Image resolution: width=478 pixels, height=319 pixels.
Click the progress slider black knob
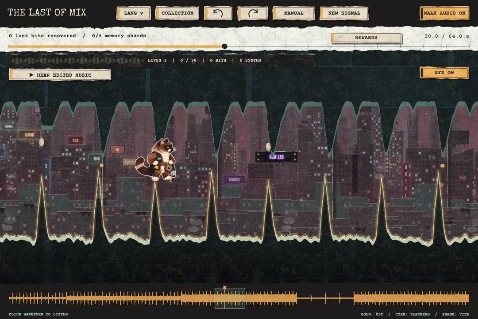tap(224, 47)
